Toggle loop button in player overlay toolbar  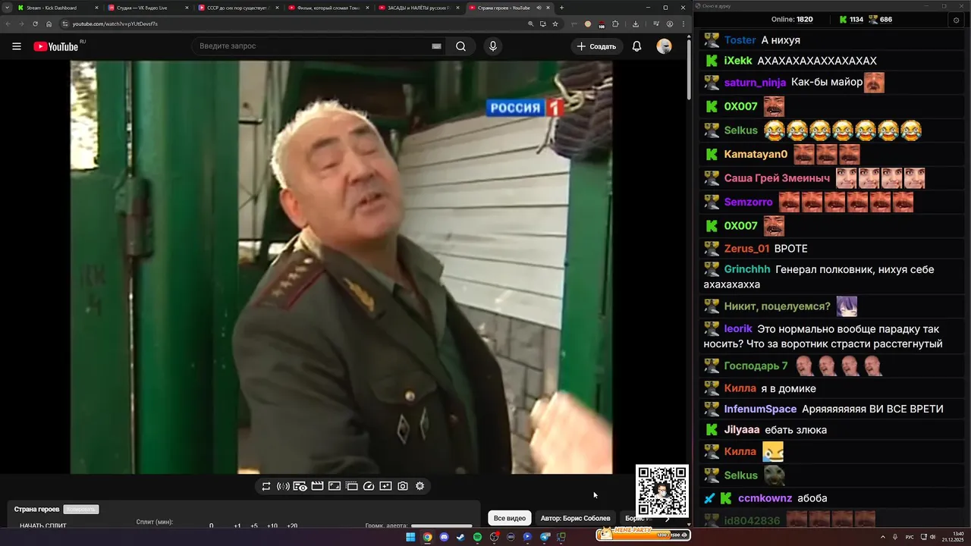(266, 486)
